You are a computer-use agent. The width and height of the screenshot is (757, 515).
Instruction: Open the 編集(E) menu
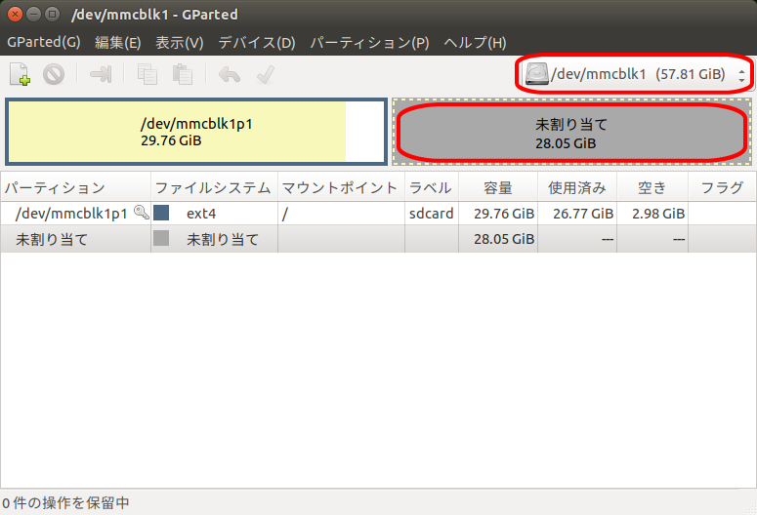[118, 43]
